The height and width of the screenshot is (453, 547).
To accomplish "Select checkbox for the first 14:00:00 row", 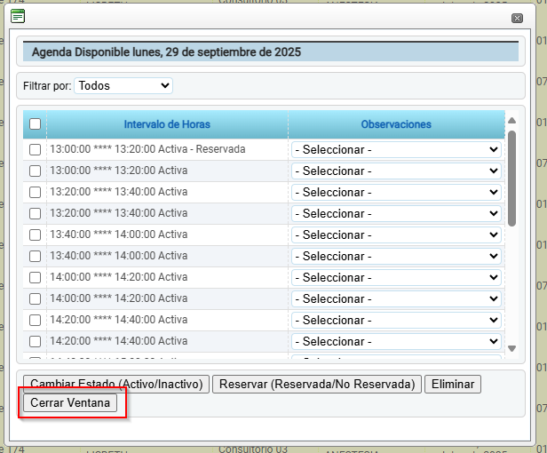I will [35, 277].
